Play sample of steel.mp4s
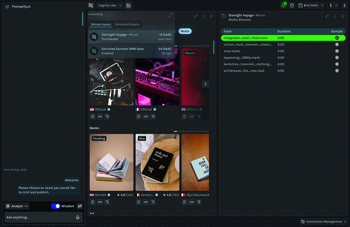Screen dimensions: 350x227 (x=337, y=51)
